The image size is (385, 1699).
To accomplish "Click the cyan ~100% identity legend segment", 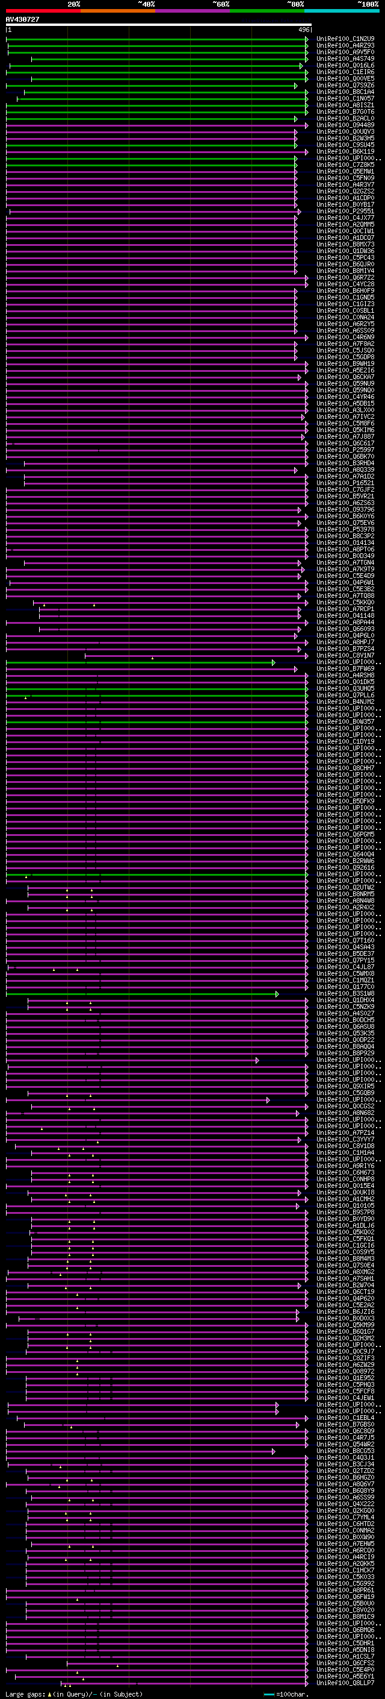I will [x=342, y=11].
